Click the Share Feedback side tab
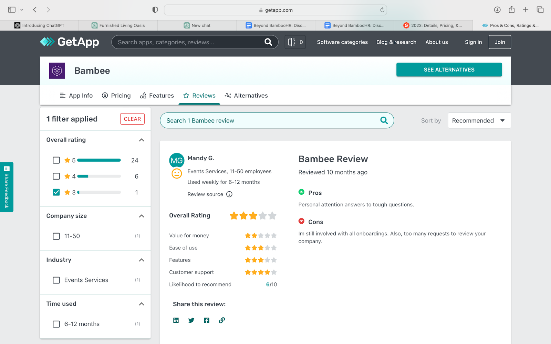Viewport: 551px width, 344px height. [x=7, y=187]
